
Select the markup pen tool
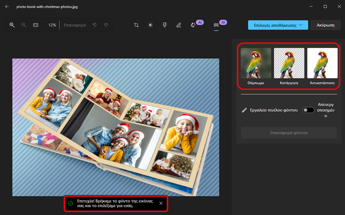178,25
